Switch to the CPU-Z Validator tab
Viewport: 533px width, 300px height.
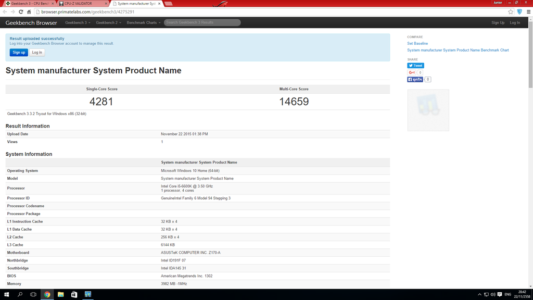pyautogui.click(x=83, y=4)
